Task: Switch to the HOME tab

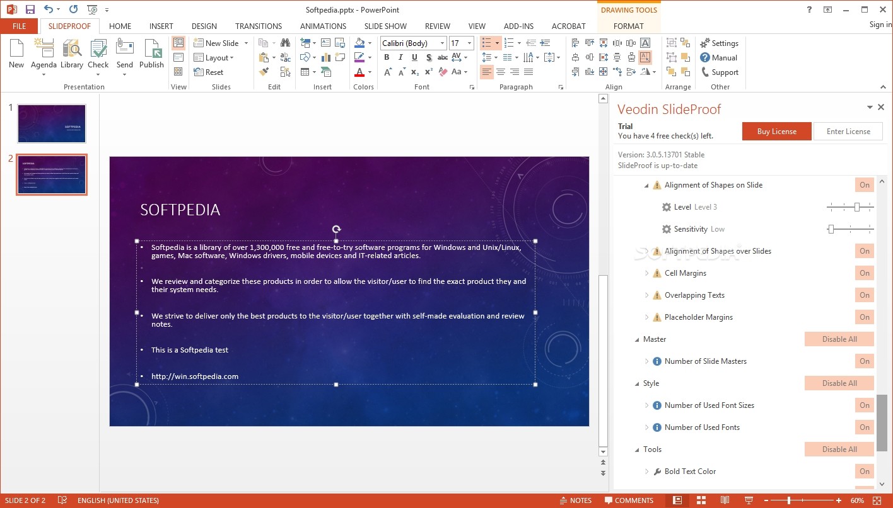Action: [x=120, y=26]
